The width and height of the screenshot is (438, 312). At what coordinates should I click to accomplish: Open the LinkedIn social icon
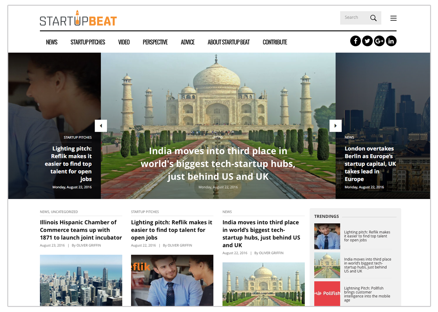[391, 41]
